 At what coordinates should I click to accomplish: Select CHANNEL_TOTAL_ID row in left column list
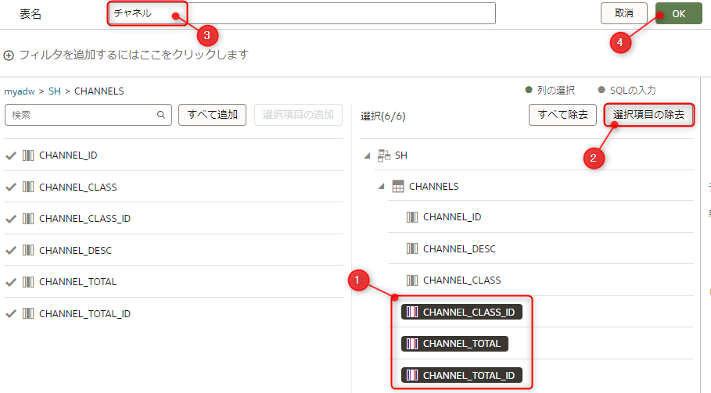[174, 313]
